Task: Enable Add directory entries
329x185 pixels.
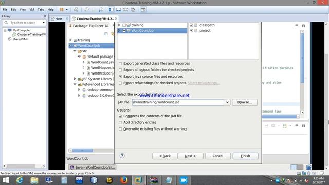Action: click(120, 122)
